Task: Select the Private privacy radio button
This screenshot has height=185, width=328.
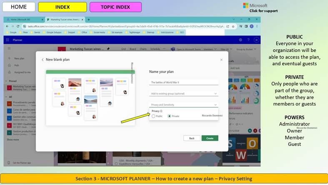Action: click(x=170, y=116)
